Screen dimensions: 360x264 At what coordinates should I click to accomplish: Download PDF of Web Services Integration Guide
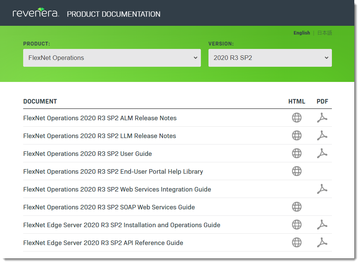point(322,189)
